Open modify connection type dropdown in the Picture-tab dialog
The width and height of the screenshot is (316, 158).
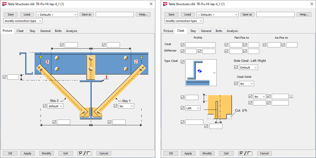[x=23, y=21]
